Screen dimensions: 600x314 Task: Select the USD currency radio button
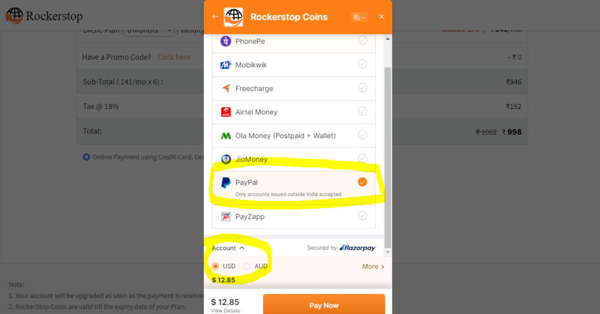216,266
